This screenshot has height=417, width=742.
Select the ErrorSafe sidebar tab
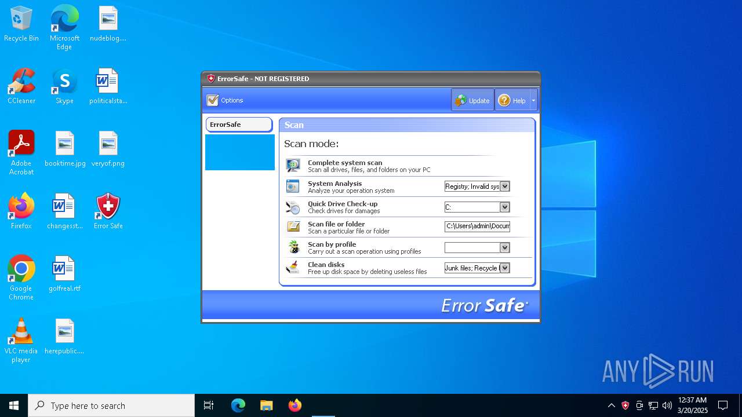click(239, 125)
